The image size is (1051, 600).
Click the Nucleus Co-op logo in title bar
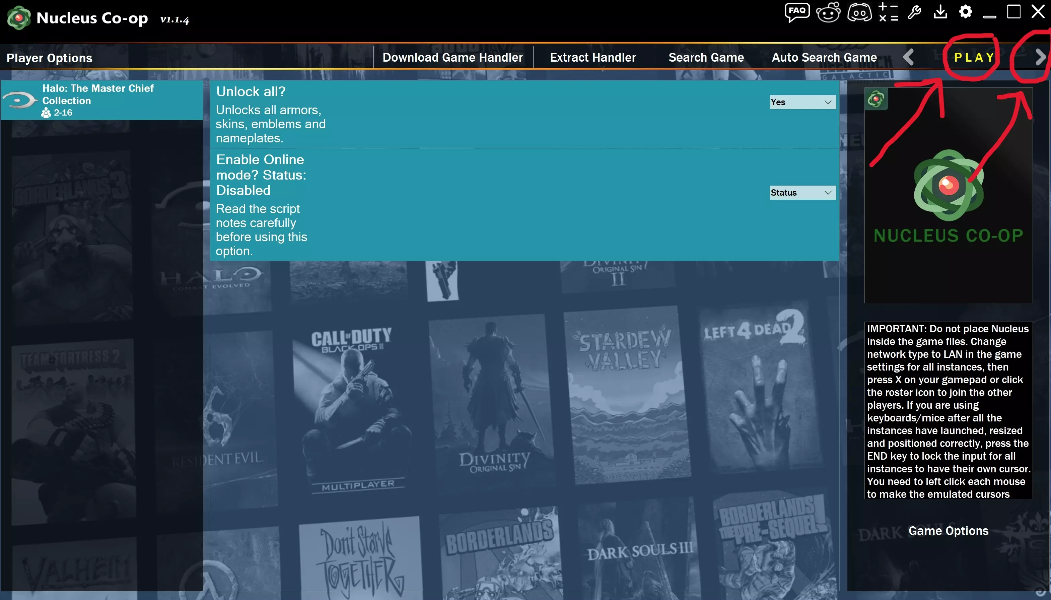(19, 18)
